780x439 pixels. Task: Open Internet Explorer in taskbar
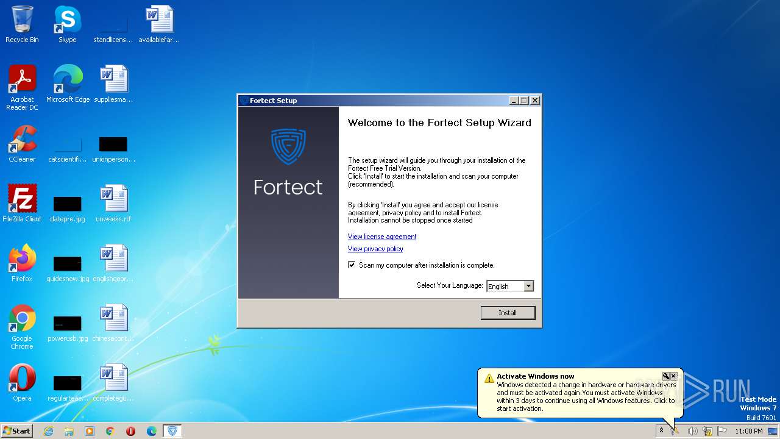coord(48,431)
